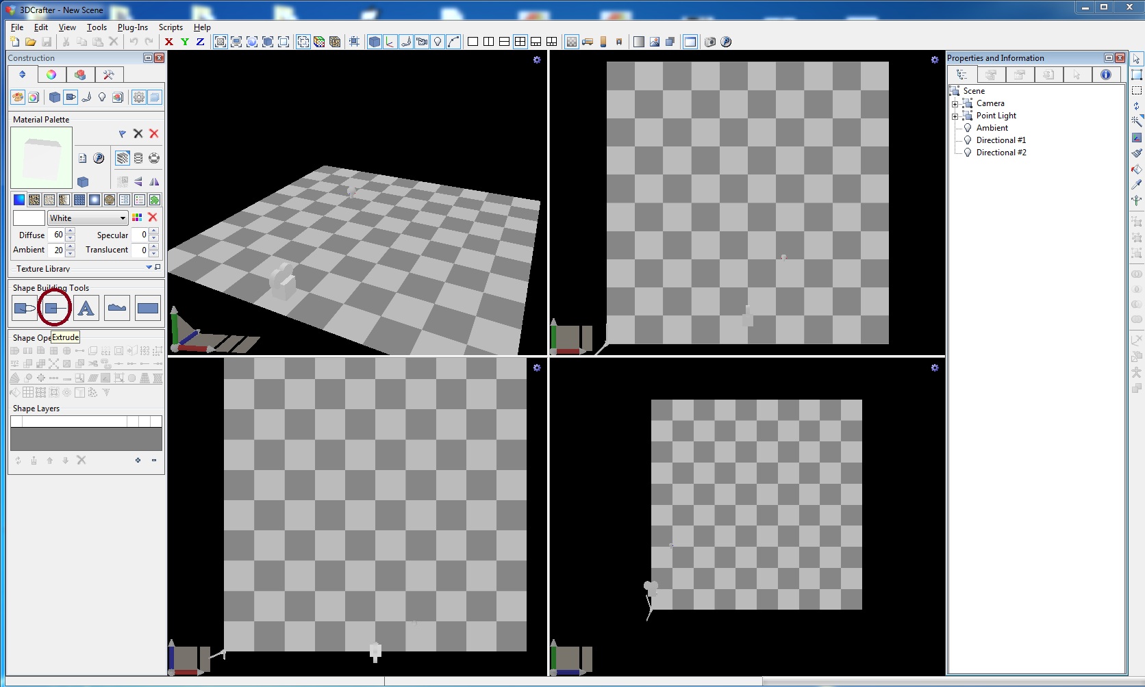Click the paint brush tool in right sidebar
1145x687 pixels.
click(1137, 153)
